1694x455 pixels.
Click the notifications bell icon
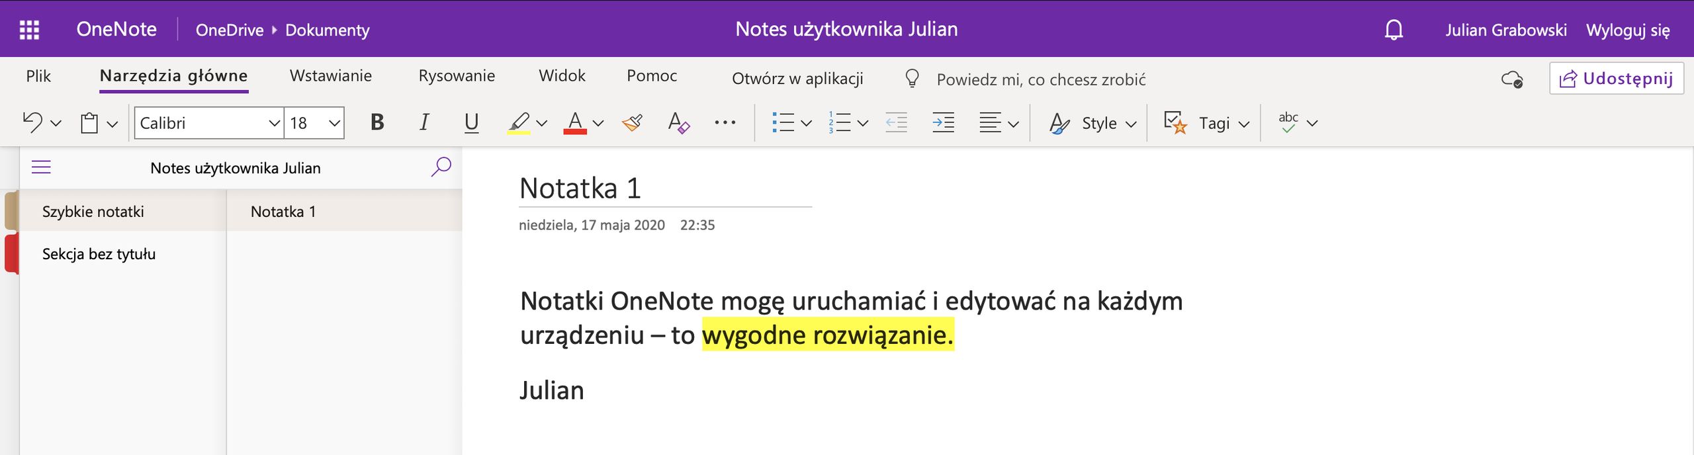point(1394,30)
